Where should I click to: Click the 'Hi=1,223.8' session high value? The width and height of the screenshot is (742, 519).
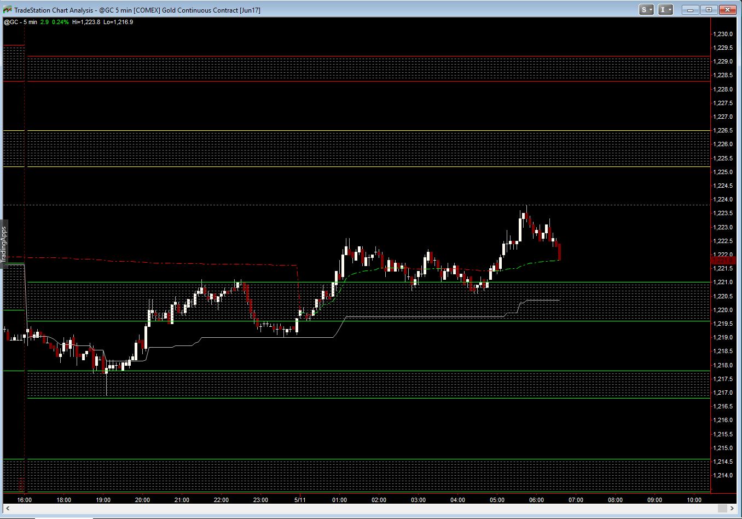86,22
